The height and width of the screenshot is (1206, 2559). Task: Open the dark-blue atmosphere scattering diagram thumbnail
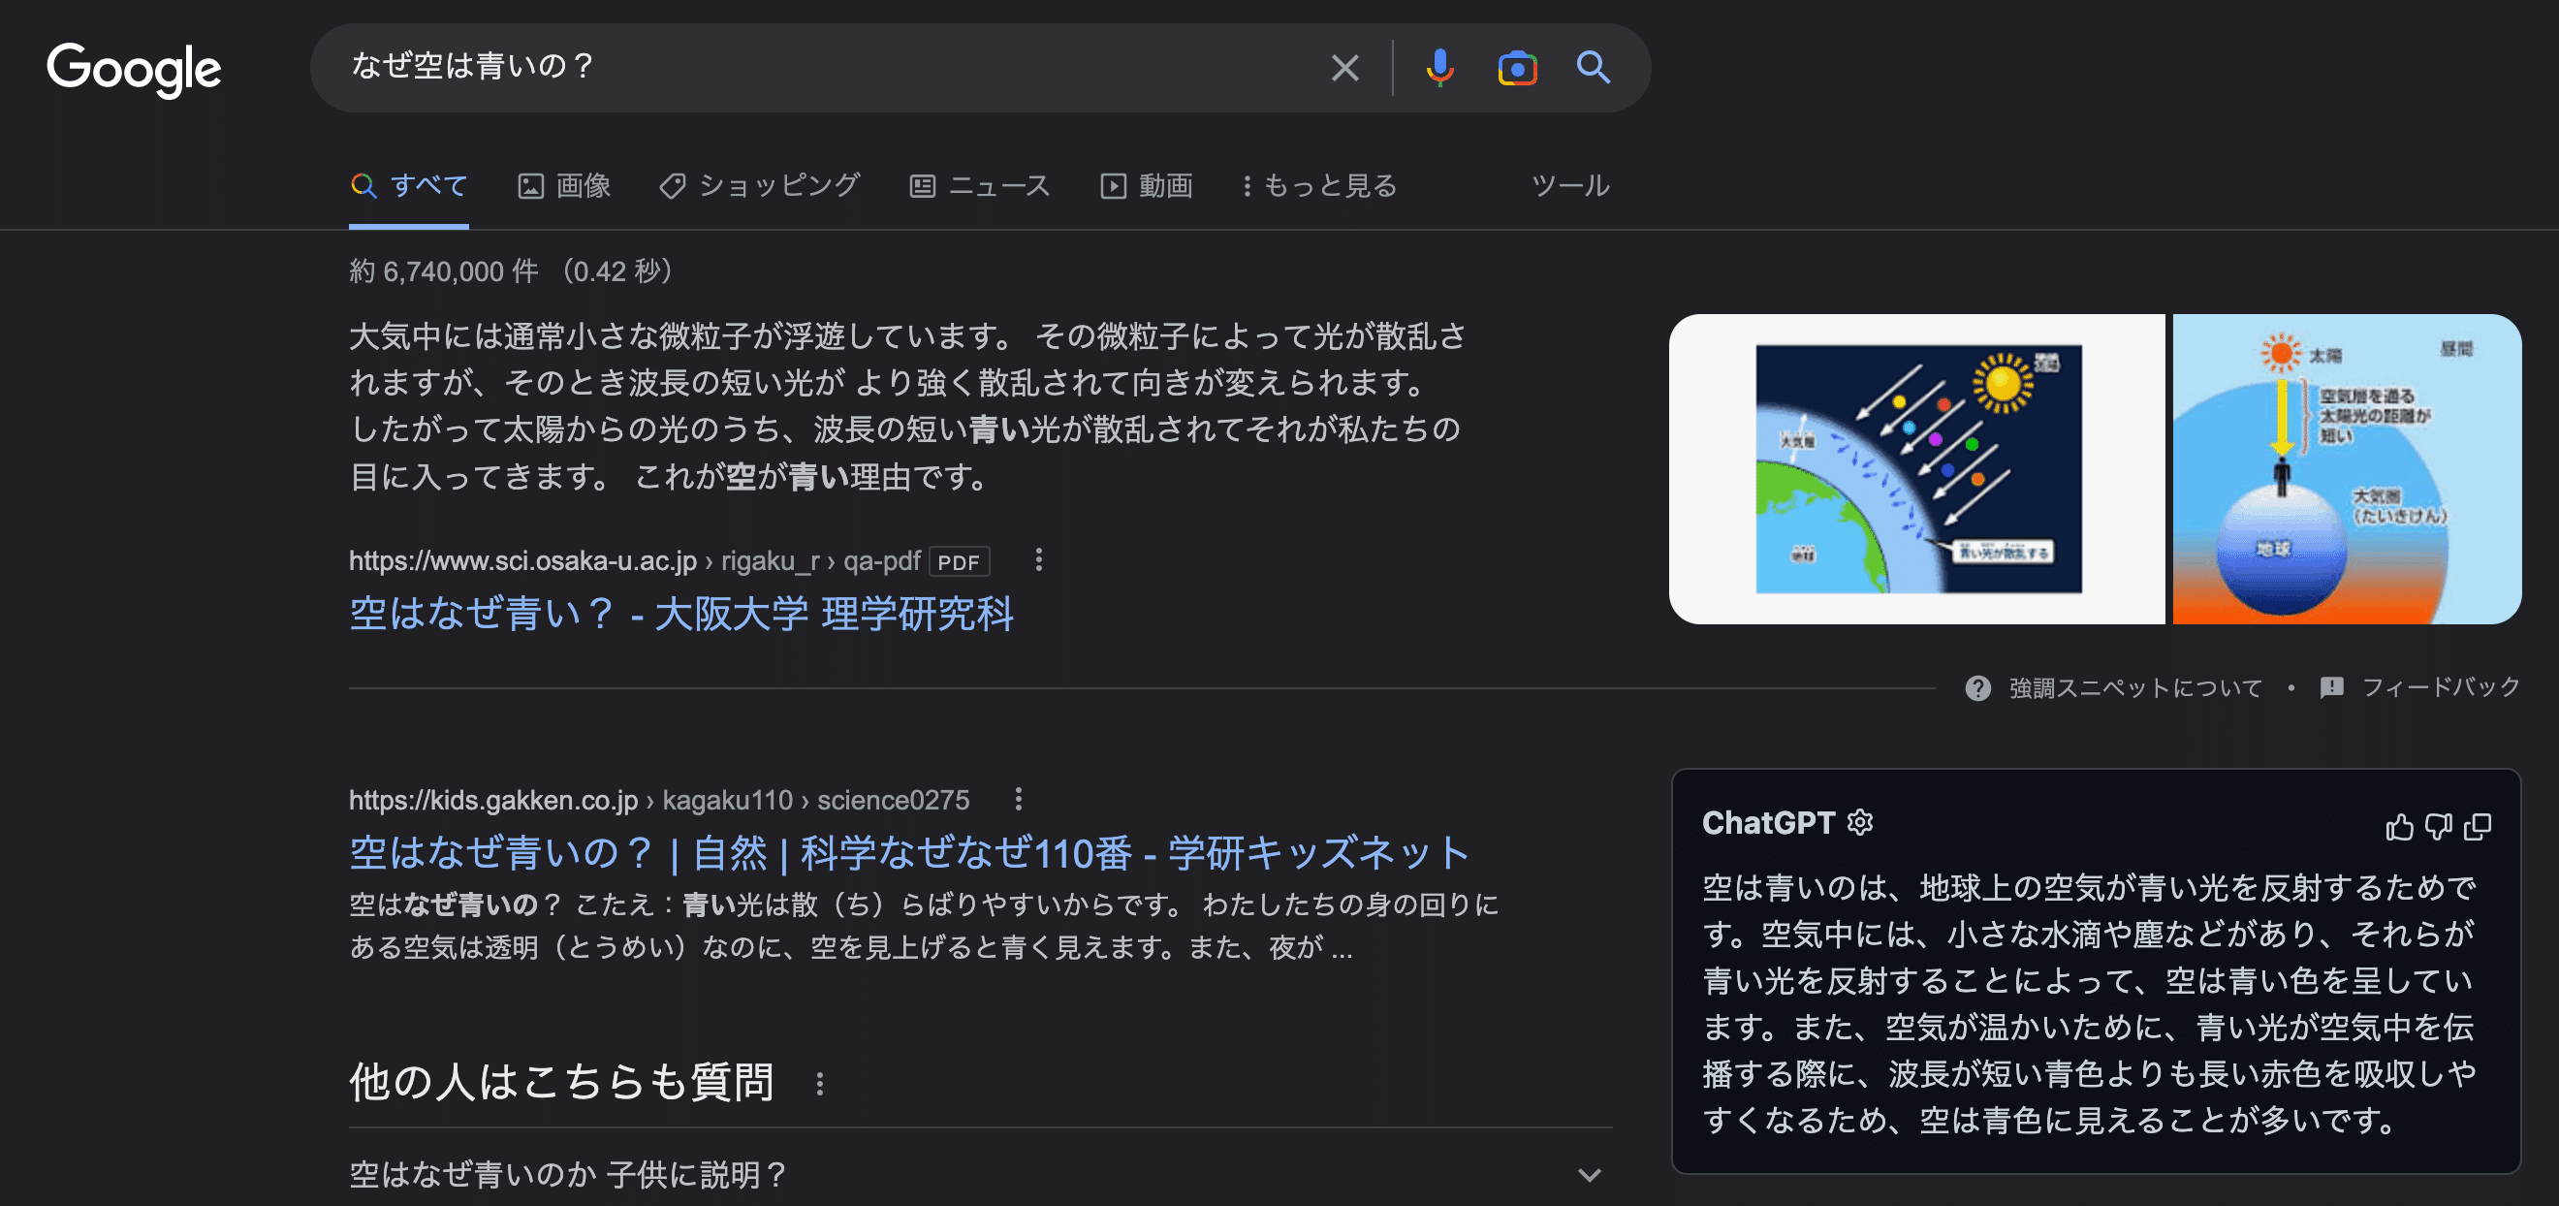pyautogui.click(x=1916, y=469)
